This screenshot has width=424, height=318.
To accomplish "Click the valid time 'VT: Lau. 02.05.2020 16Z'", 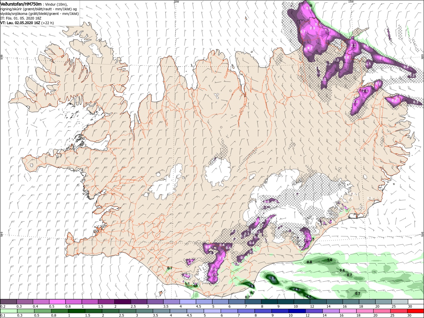I will 20,23.
